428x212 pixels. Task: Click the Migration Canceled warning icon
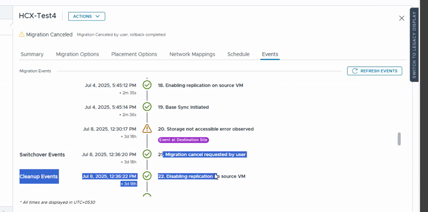click(22, 35)
